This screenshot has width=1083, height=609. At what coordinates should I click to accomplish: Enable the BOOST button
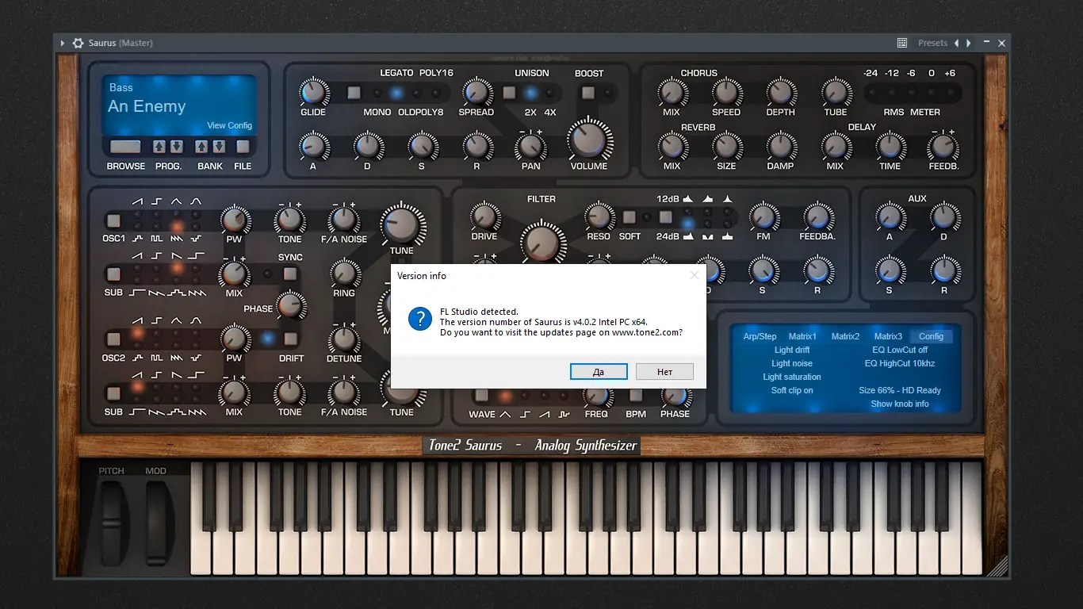[587, 93]
